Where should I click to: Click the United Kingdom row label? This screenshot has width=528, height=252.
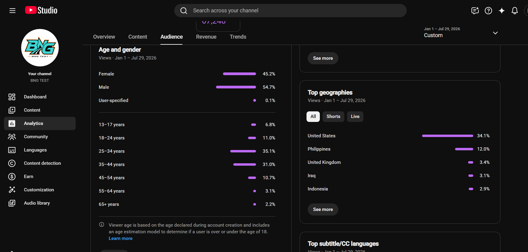point(324,162)
